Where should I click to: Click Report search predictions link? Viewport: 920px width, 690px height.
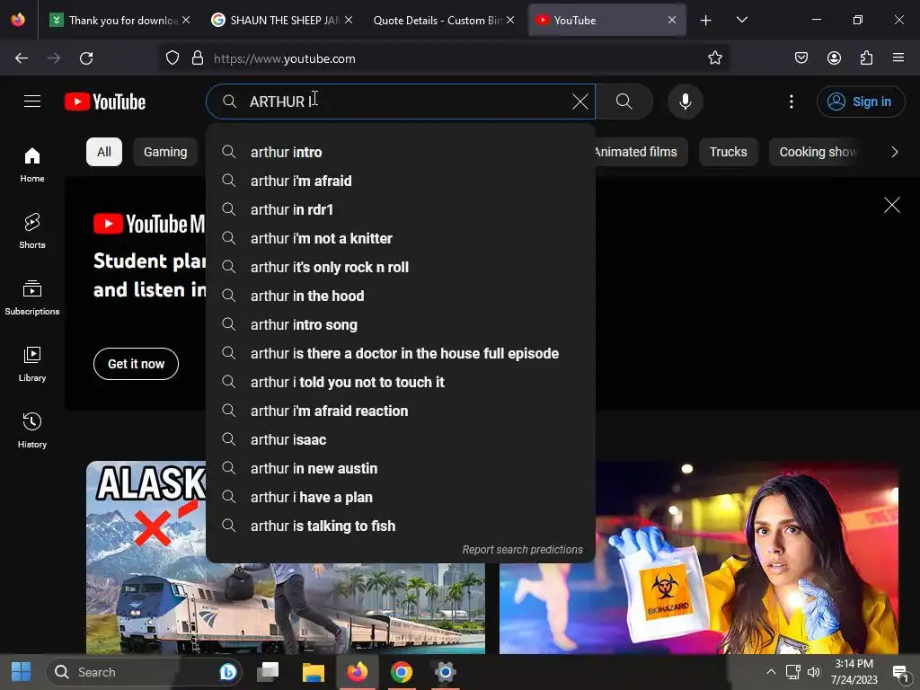[522, 550]
